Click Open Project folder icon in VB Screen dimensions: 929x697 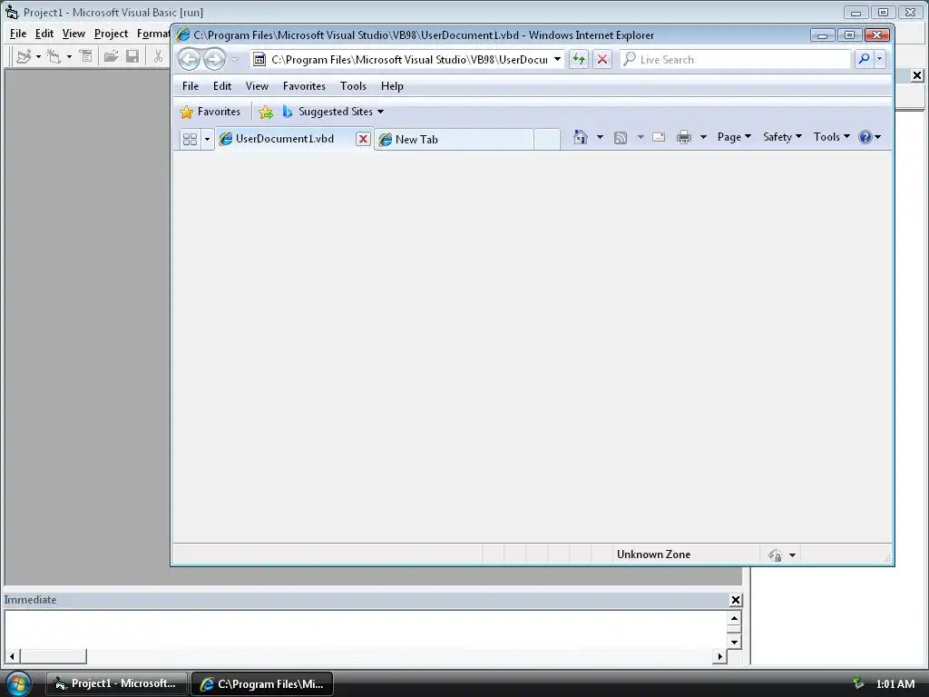click(x=111, y=56)
